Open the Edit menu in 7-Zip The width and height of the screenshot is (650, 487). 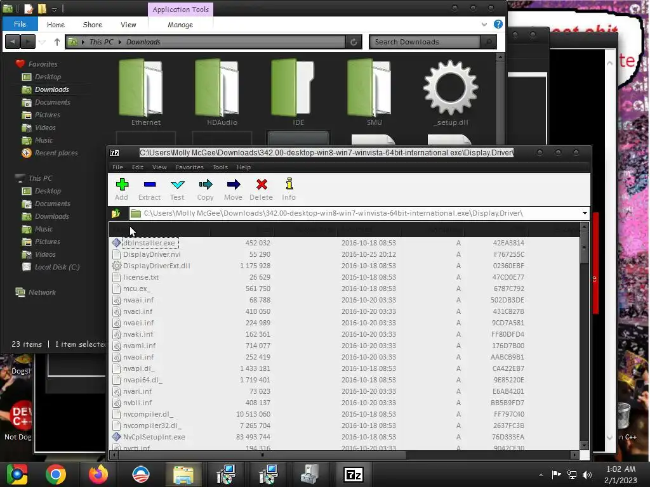(x=138, y=167)
